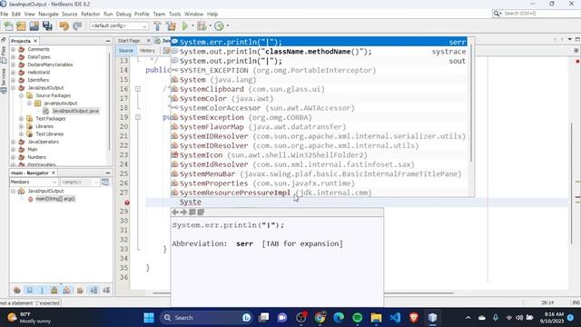The width and height of the screenshot is (581, 327).
Task: Toggle Show Non-Public Members filter in Navigator
Action: click(54, 291)
